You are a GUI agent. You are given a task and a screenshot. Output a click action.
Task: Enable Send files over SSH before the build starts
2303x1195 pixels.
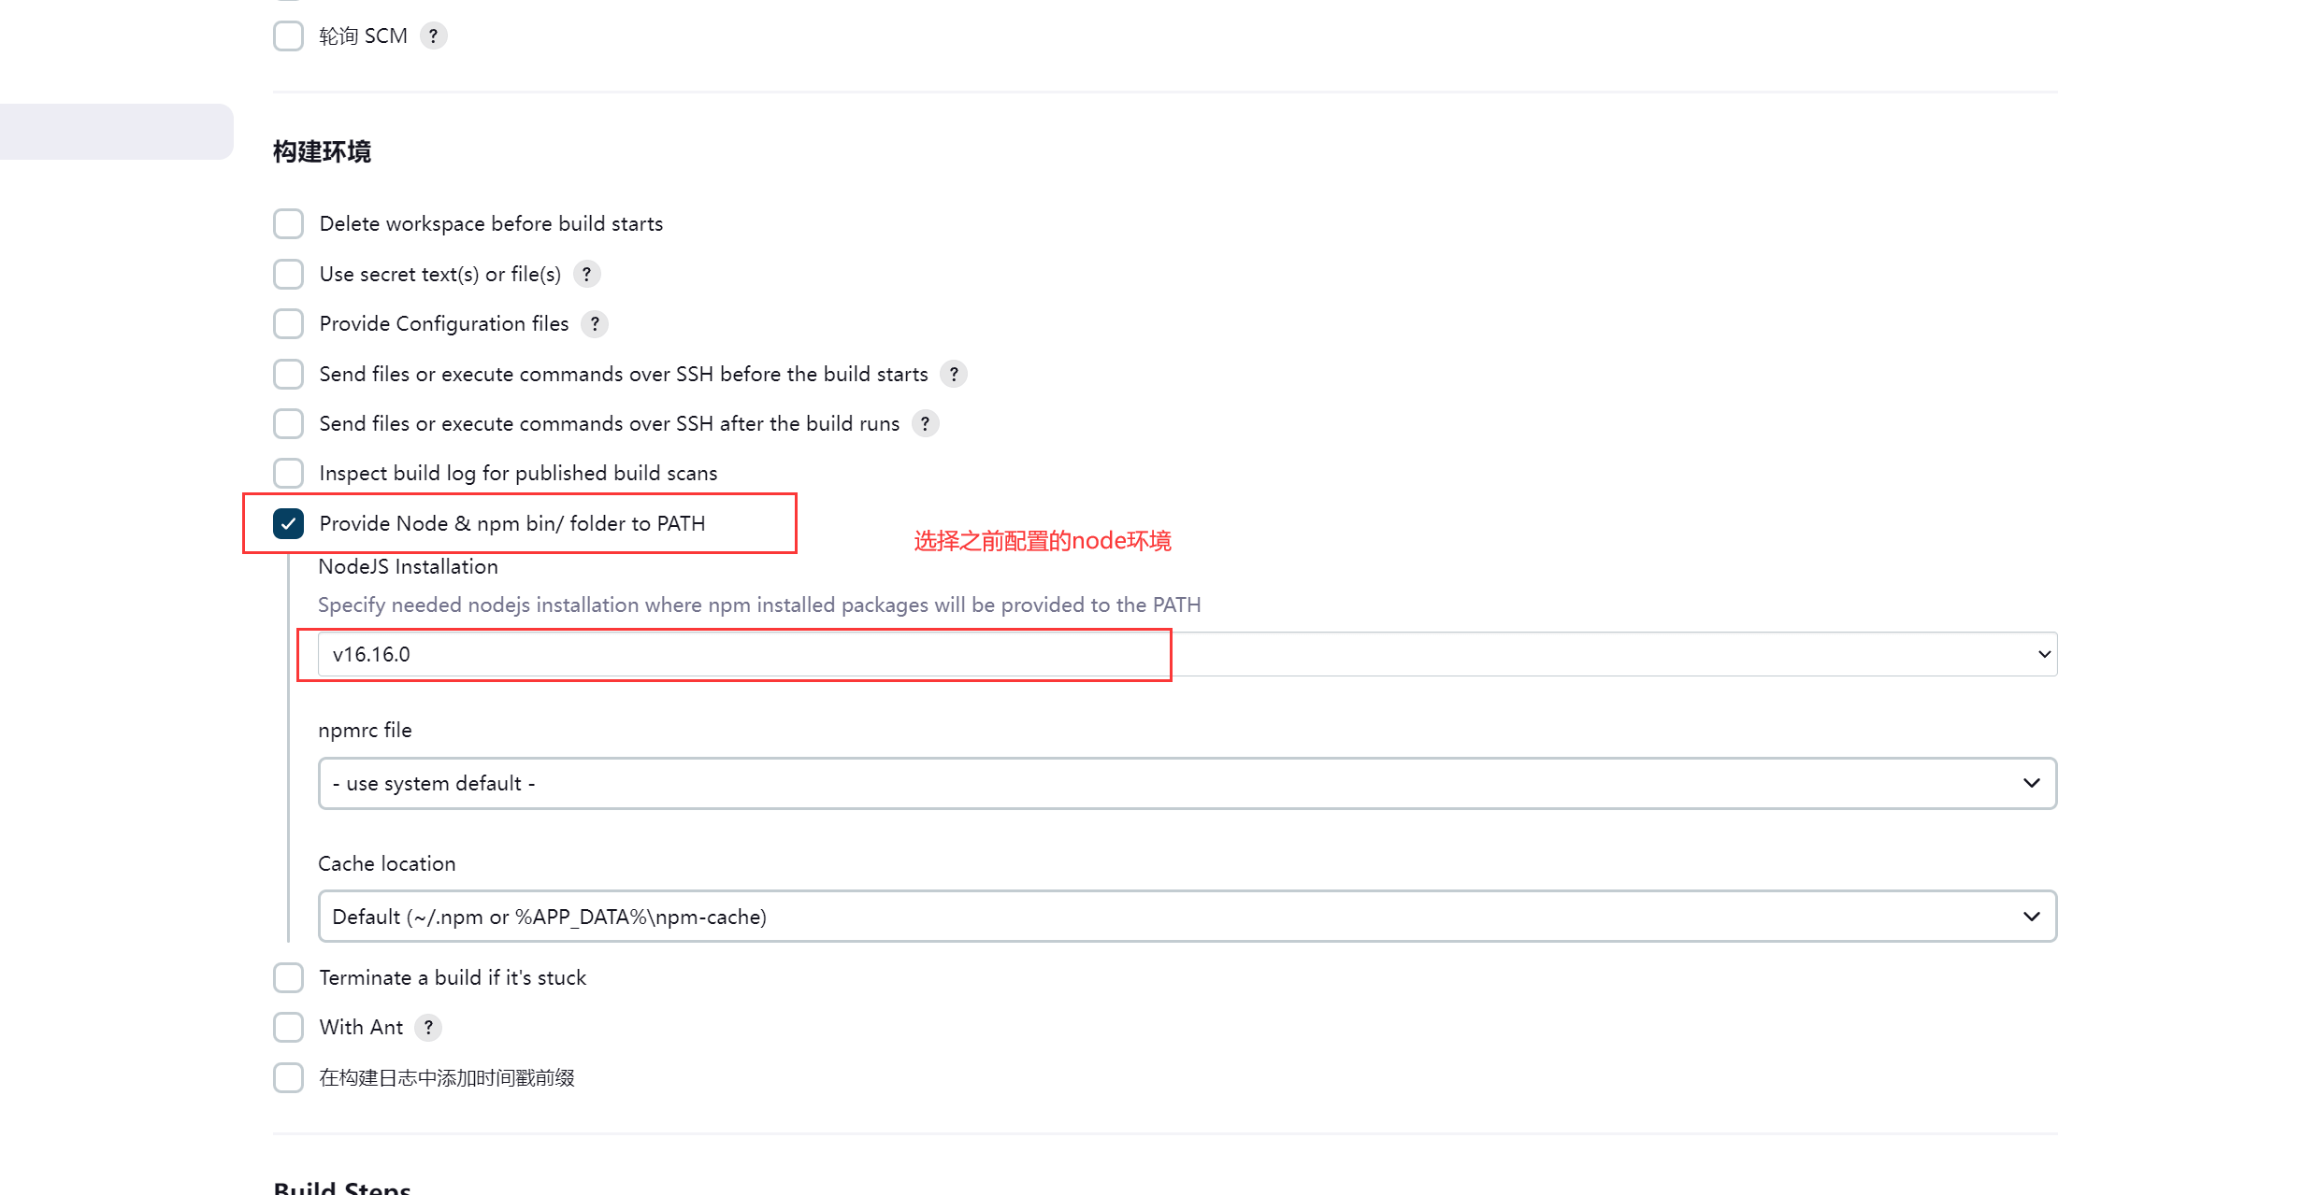[x=288, y=374]
